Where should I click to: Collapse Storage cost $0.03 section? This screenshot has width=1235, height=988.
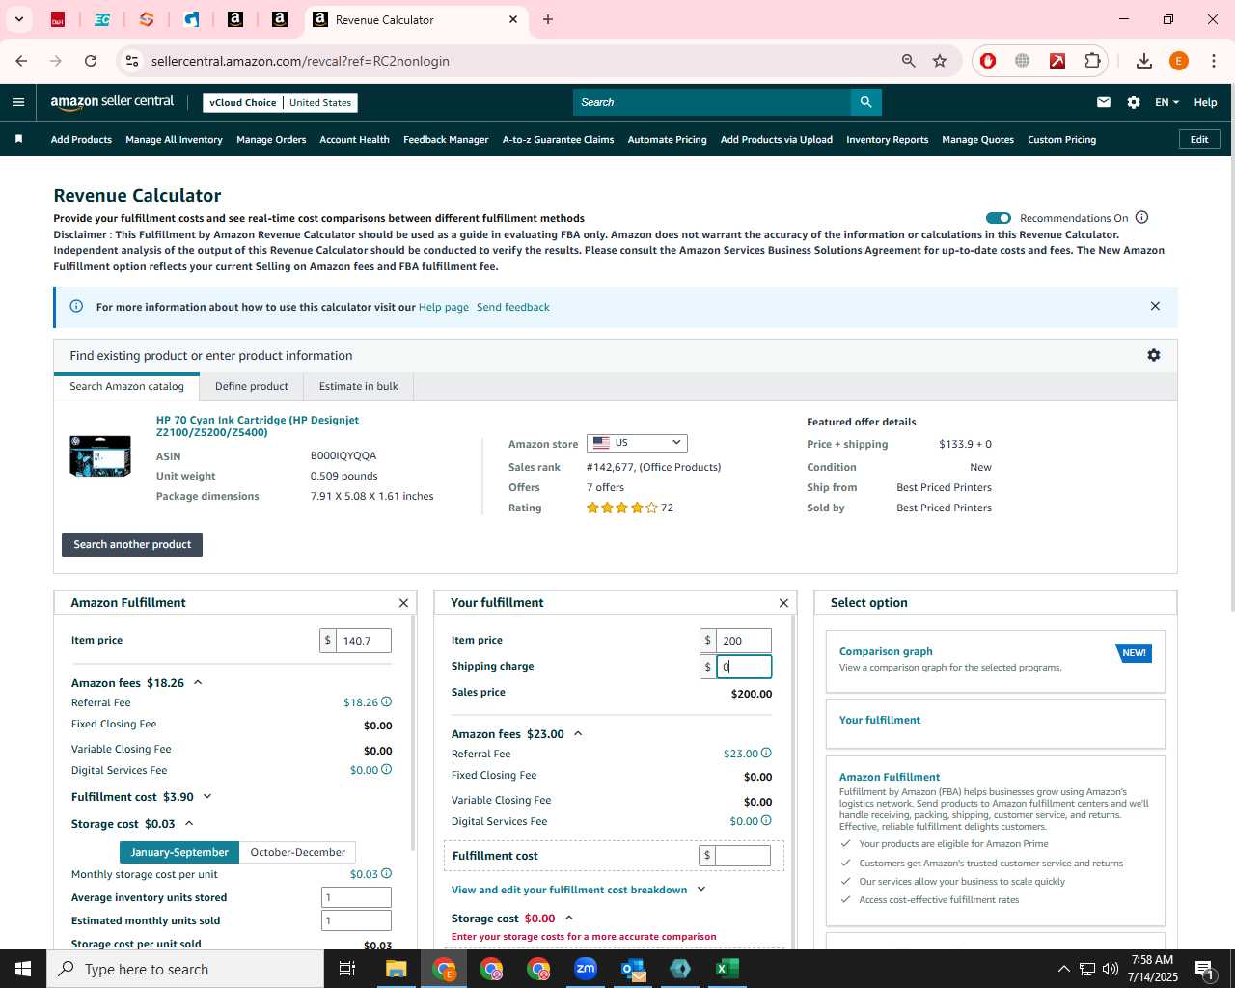(x=189, y=823)
